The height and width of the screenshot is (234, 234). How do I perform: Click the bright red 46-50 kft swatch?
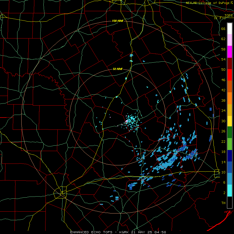(x=230, y=75)
